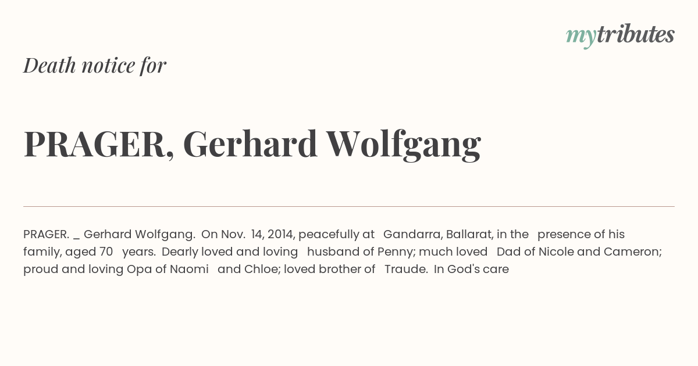
Task: Click the place name "Gandarra"
Action: (413, 235)
